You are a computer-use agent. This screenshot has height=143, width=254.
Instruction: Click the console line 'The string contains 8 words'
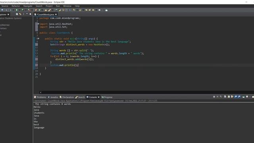pos(53,104)
